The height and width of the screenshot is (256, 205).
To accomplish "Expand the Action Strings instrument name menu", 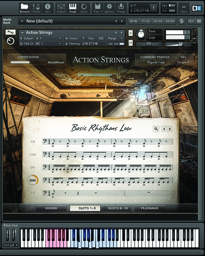I will pyautogui.click(x=22, y=33).
